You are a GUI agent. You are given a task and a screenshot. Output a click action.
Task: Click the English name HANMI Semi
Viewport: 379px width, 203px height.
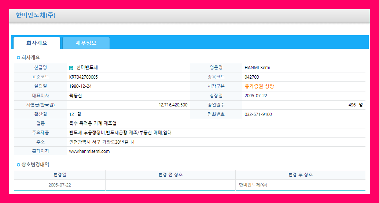257,68
